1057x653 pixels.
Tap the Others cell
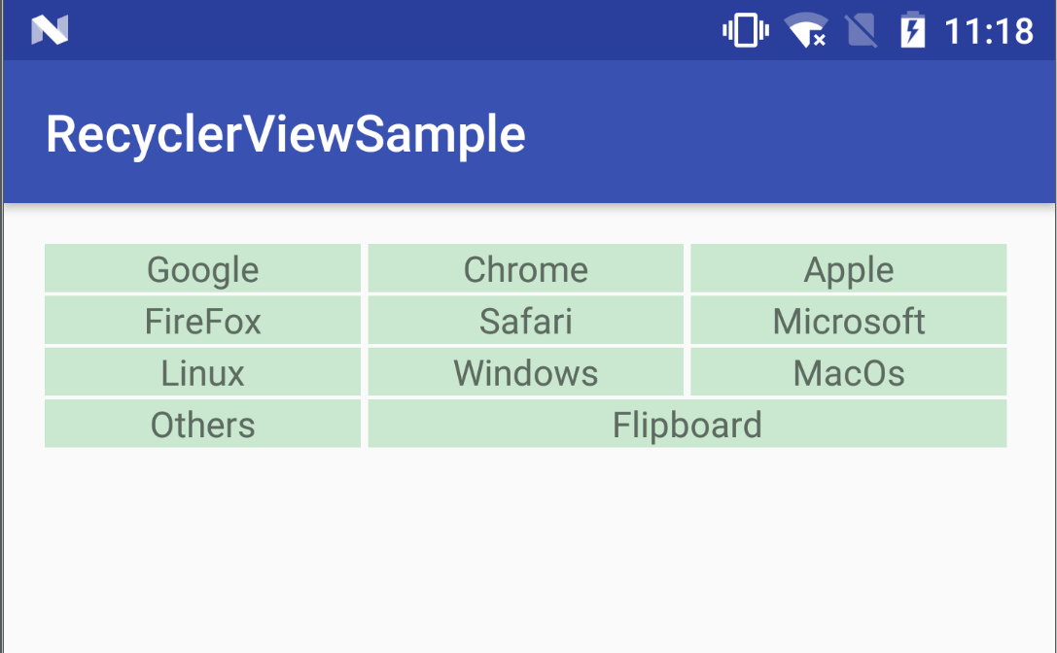[202, 424]
